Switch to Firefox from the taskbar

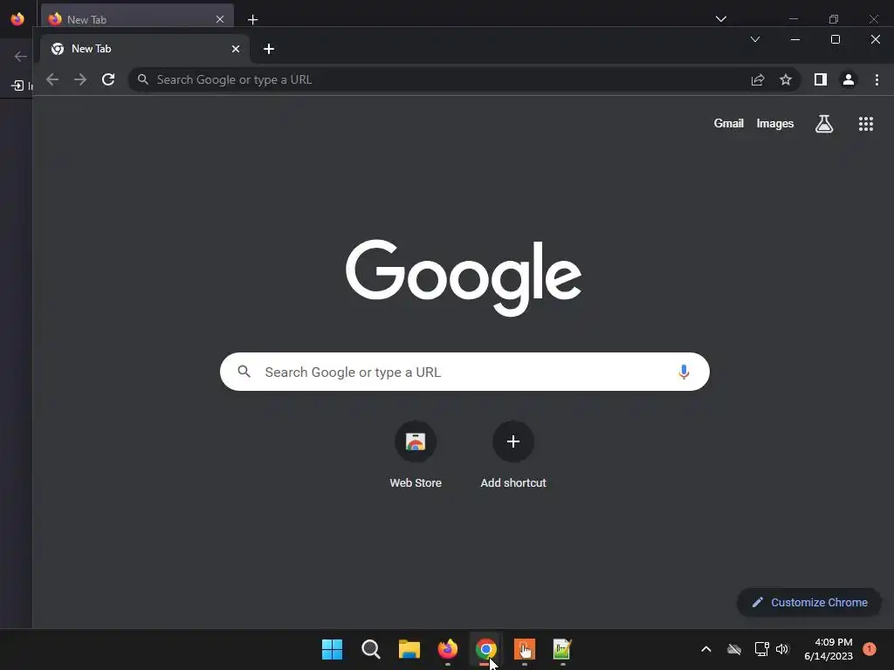click(448, 649)
